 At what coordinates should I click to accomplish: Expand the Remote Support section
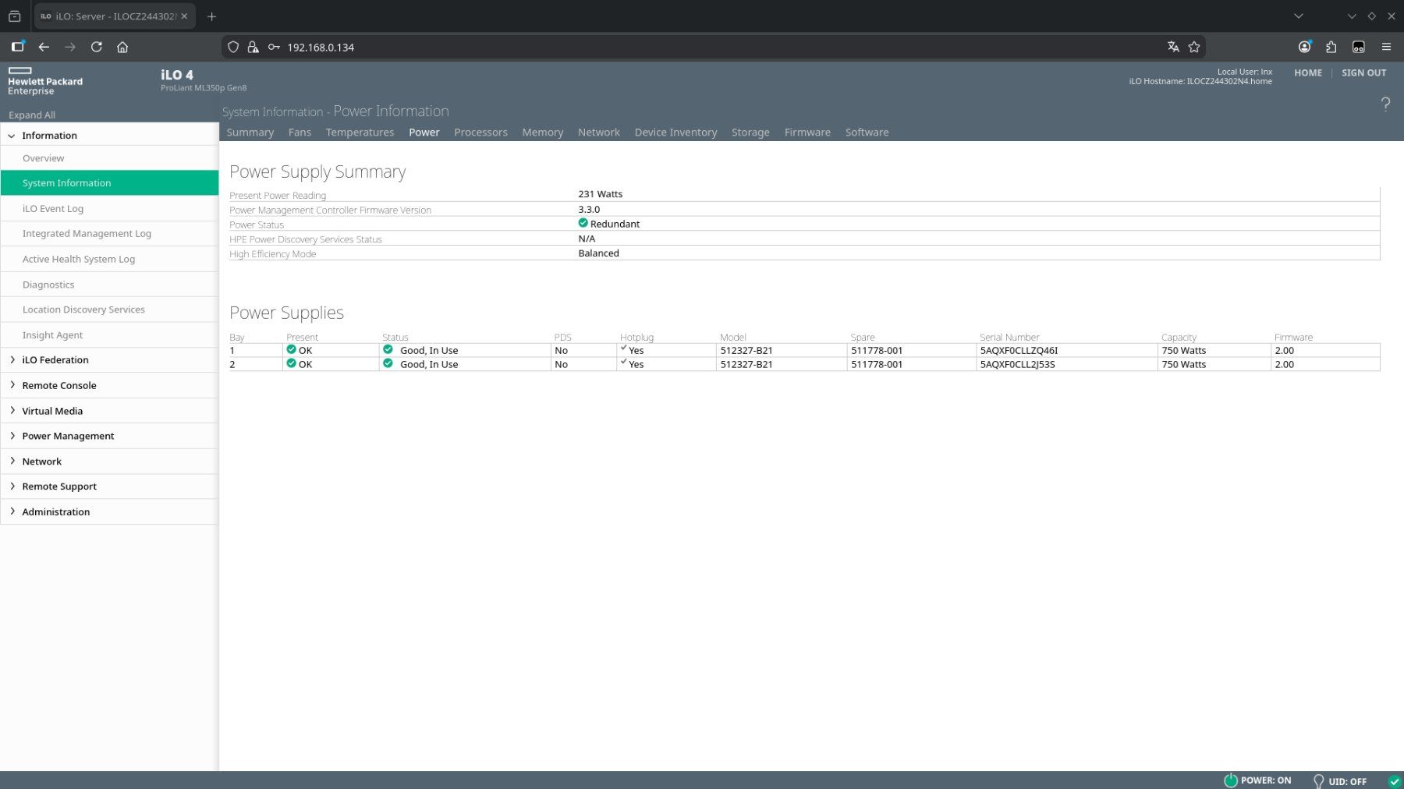(12, 486)
